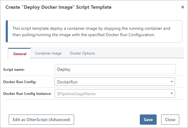
Task: Focus the Script name text field
Action: [x=115, y=69]
